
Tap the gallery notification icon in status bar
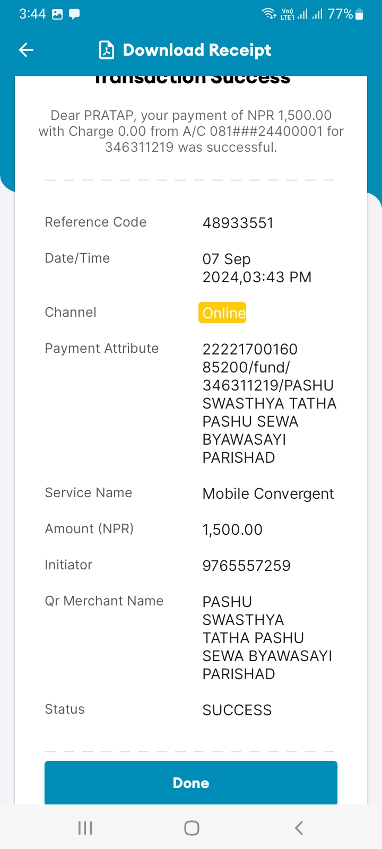point(57,14)
